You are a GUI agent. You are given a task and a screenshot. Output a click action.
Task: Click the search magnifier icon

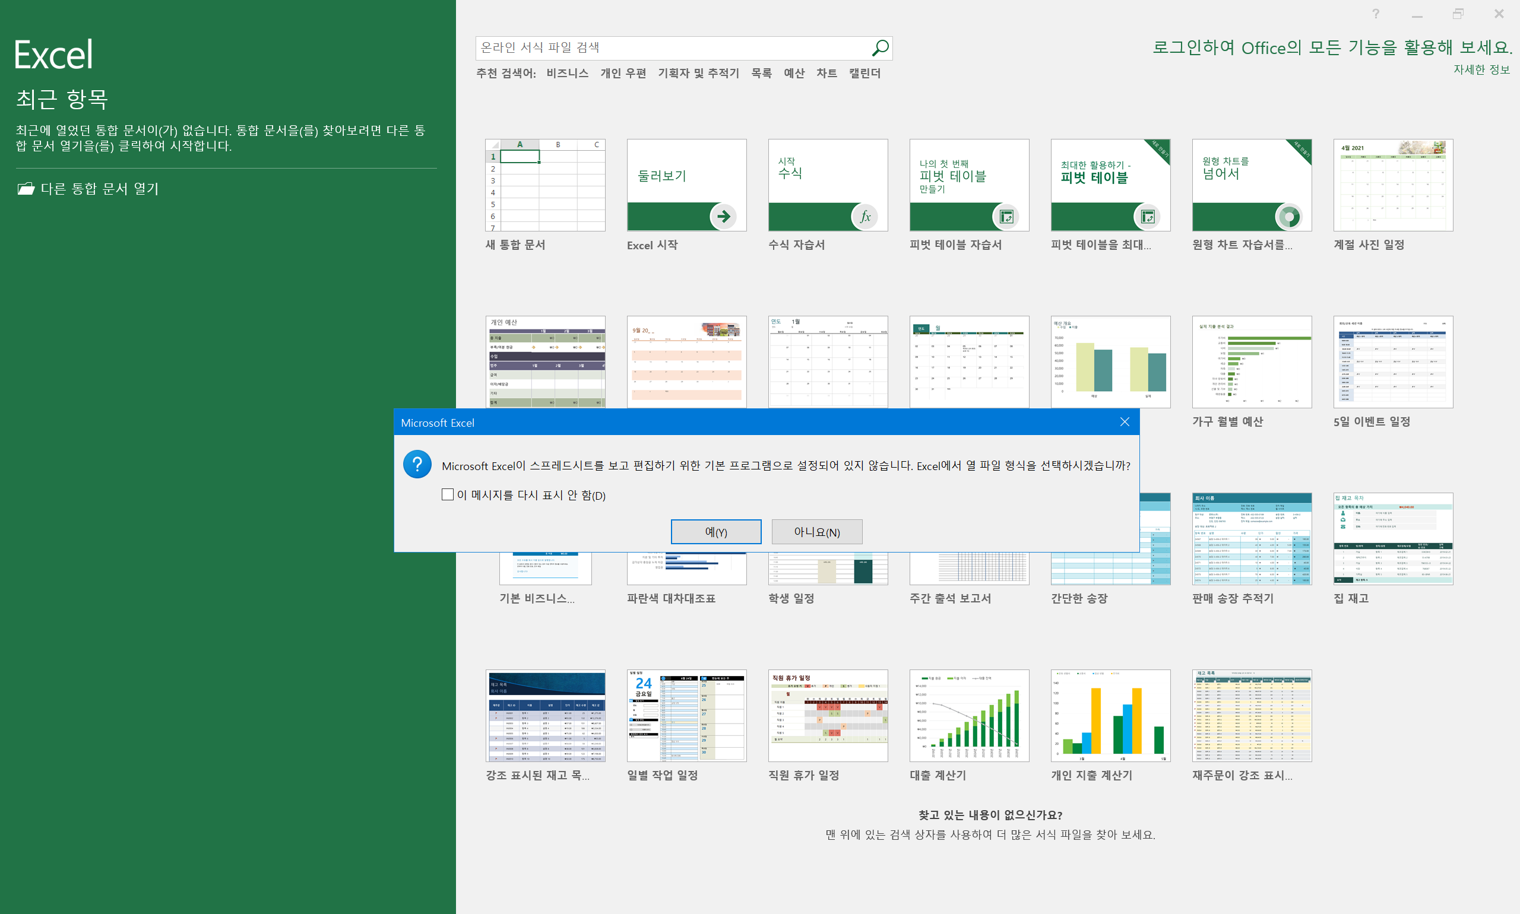[880, 47]
